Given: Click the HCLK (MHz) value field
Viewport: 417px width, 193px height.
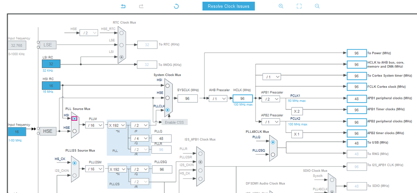Looking at the screenshot, I should tap(243, 99).
